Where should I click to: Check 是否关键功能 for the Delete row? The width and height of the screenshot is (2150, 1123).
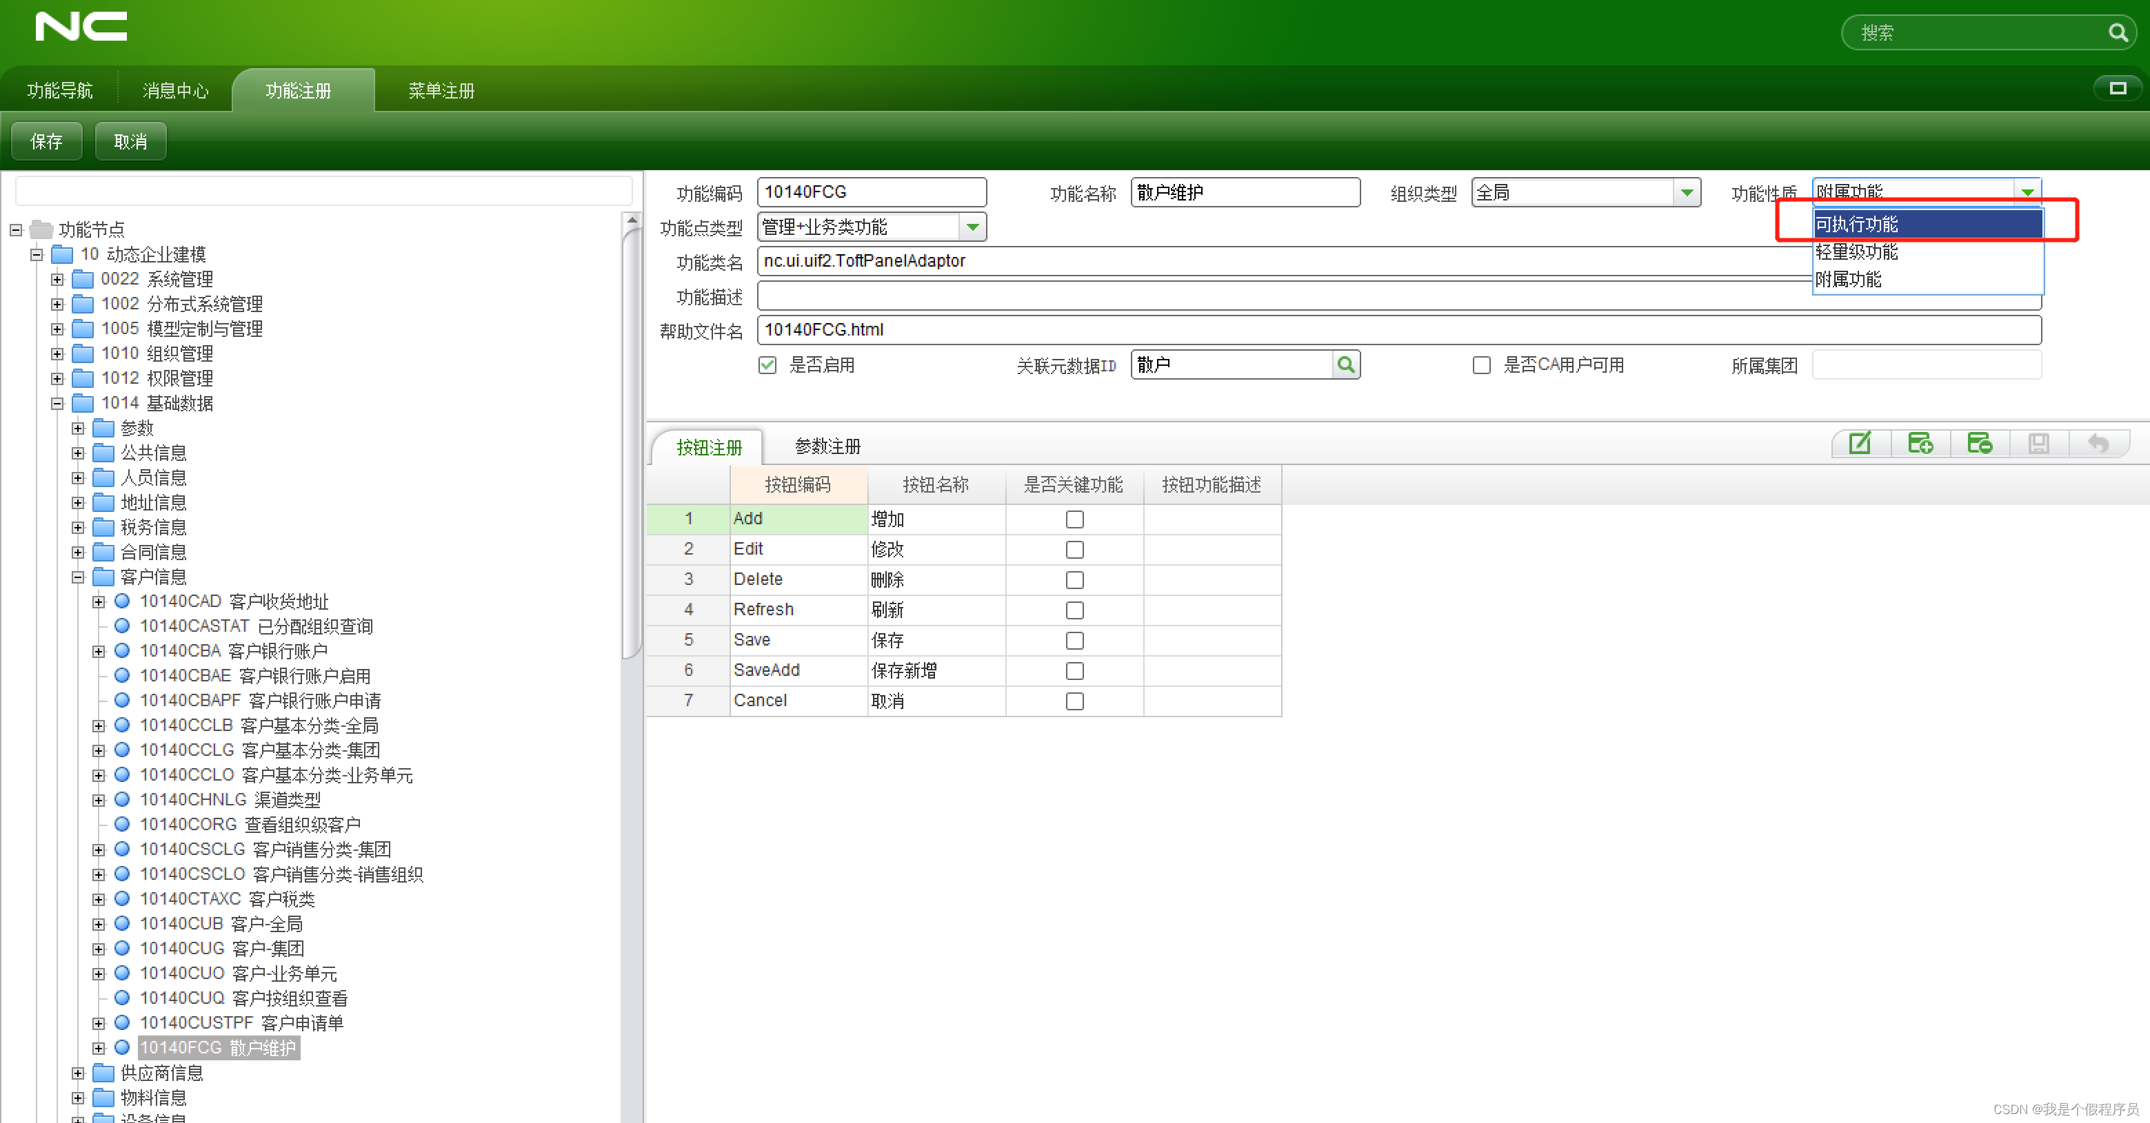click(x=1074, y=579)
